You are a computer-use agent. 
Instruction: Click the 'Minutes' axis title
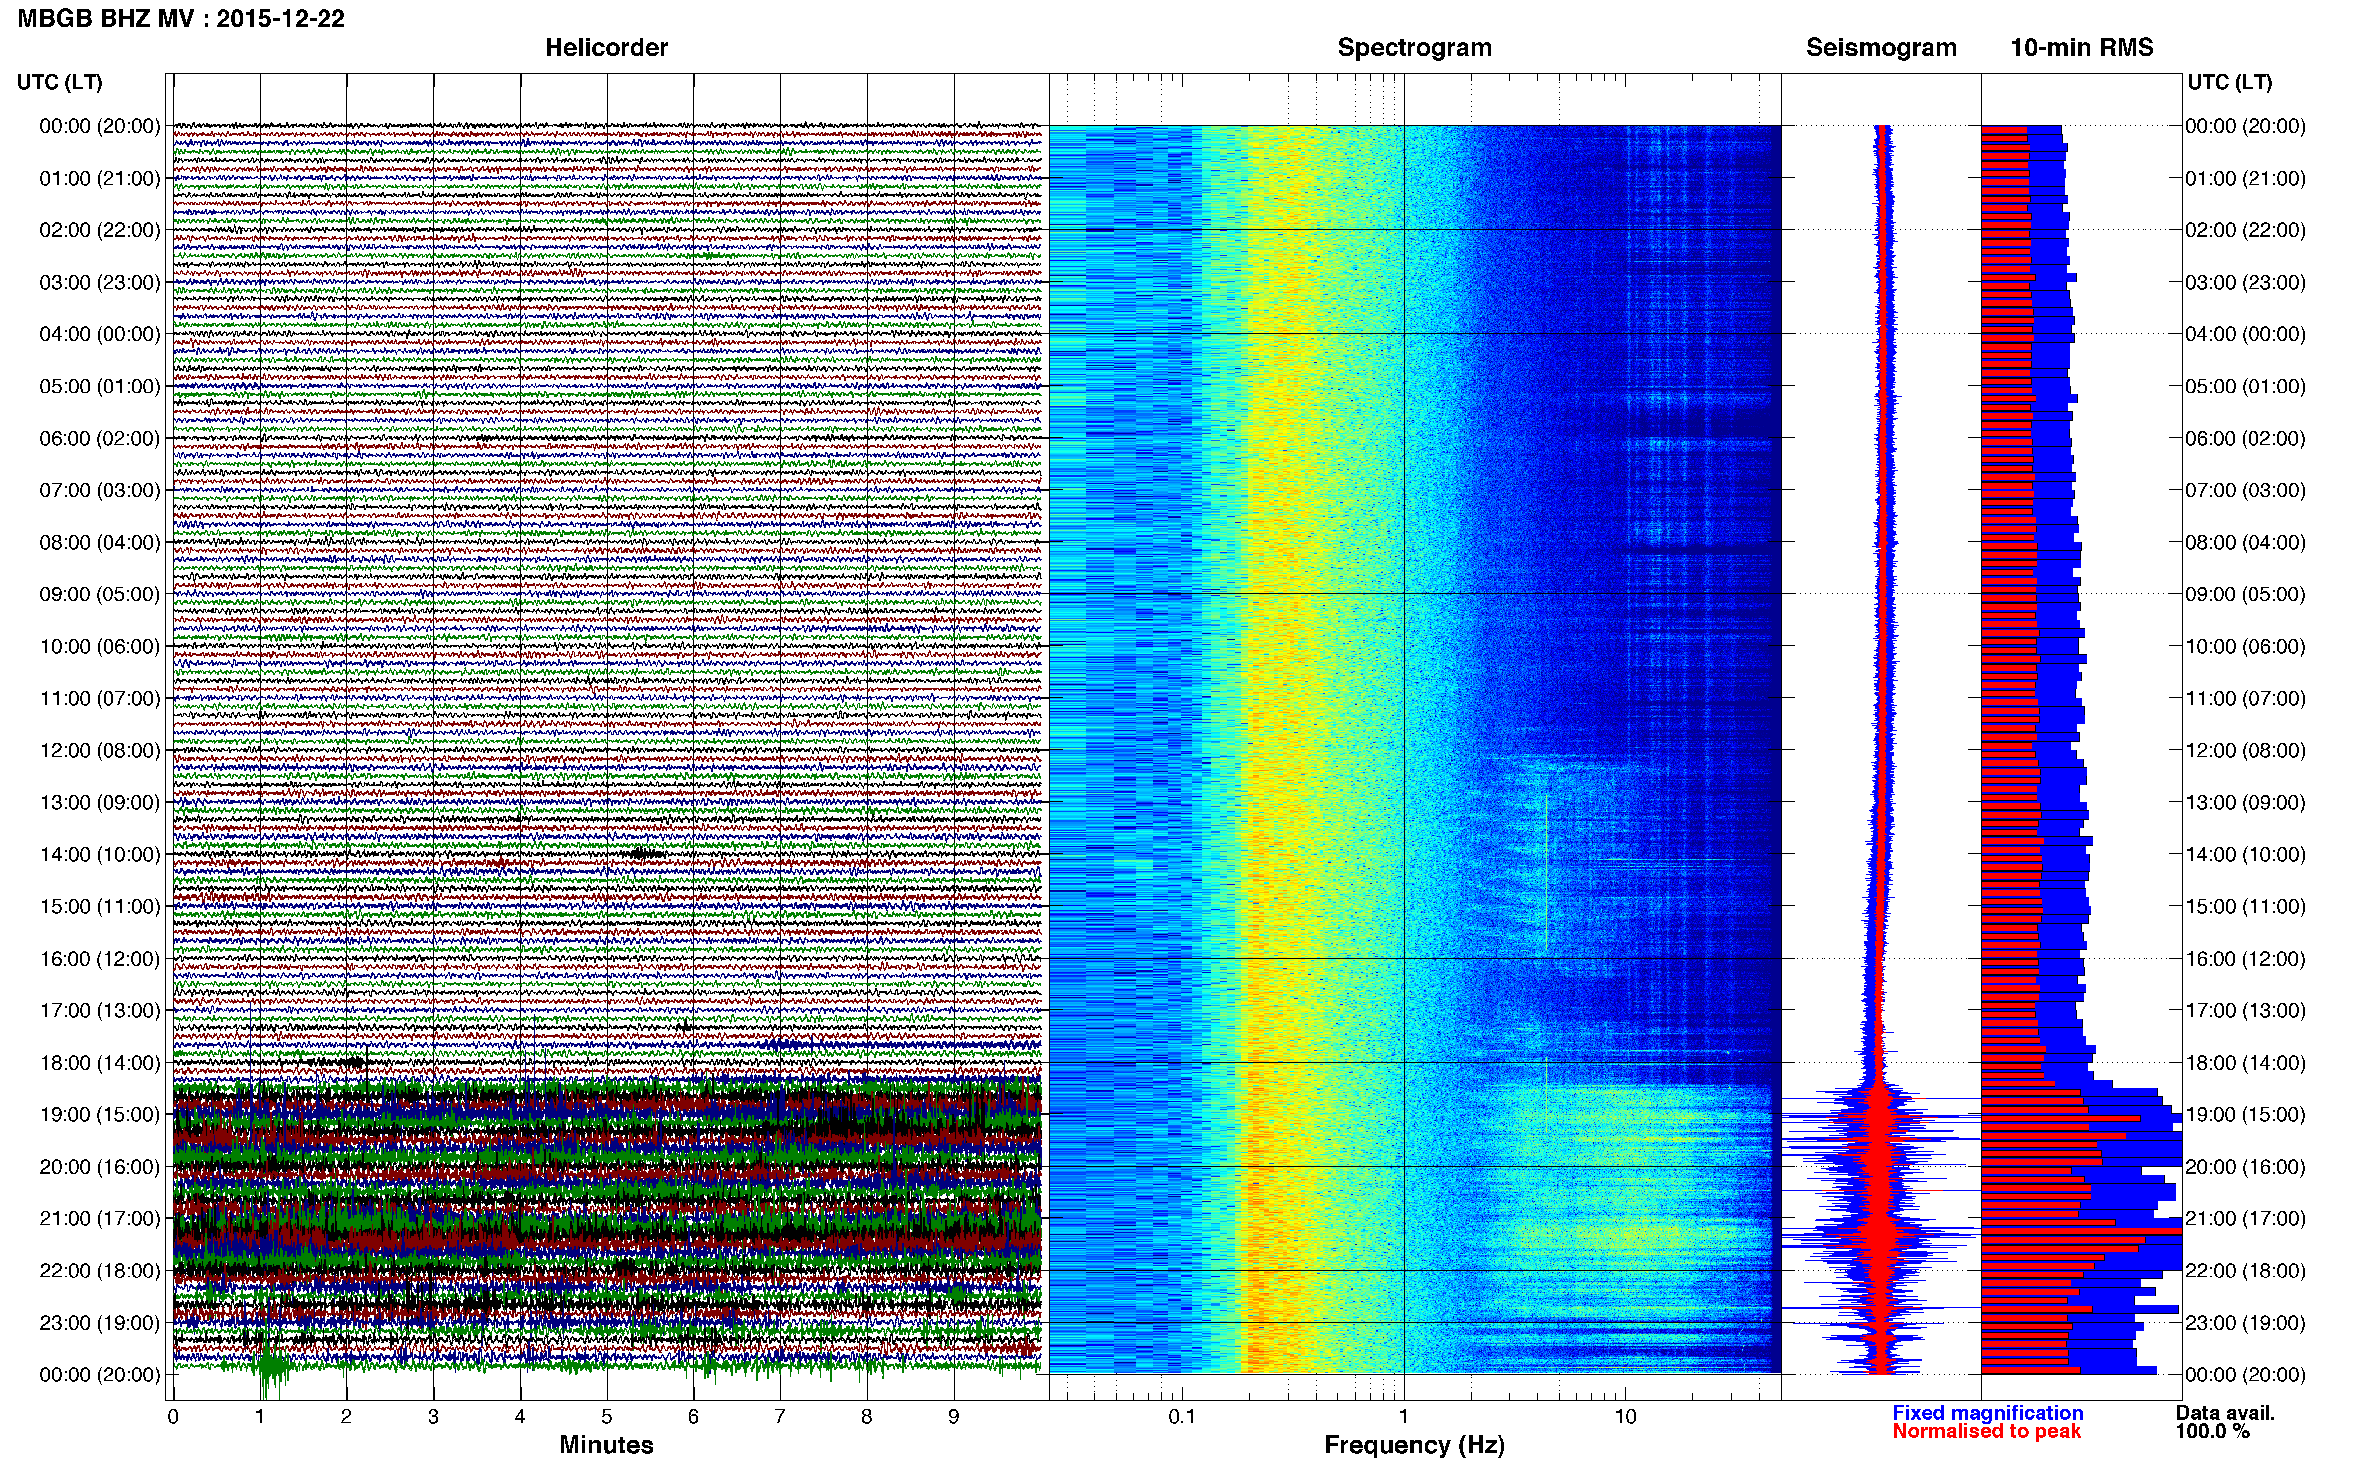click(x=607, y=1445)
